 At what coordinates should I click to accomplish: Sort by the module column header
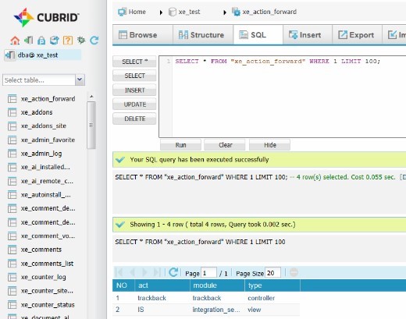[x=217, y=285]
